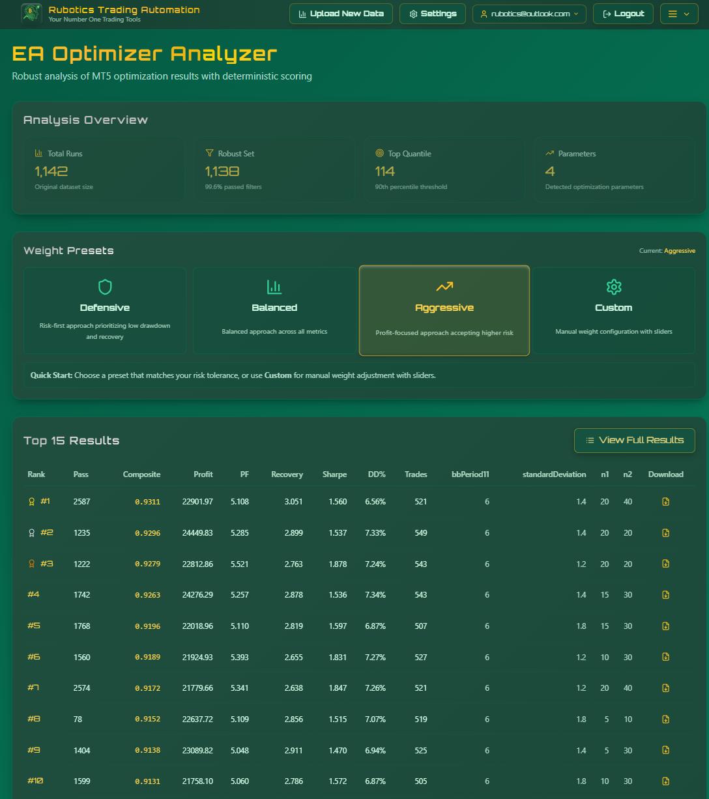Click the Top Quantile target icon
This screenshot has width=709, height=799.
[x=379, y=154]
